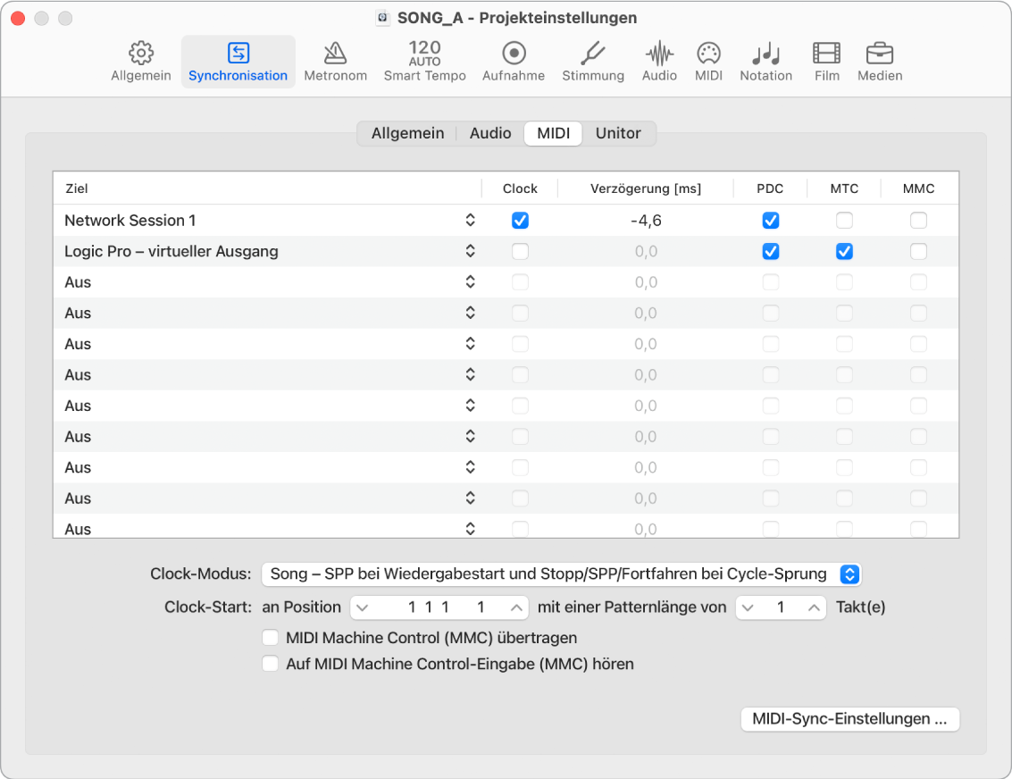Open the Audio waveform settings pane
This screenshot has height=779, width=1012.
[659, 62]
